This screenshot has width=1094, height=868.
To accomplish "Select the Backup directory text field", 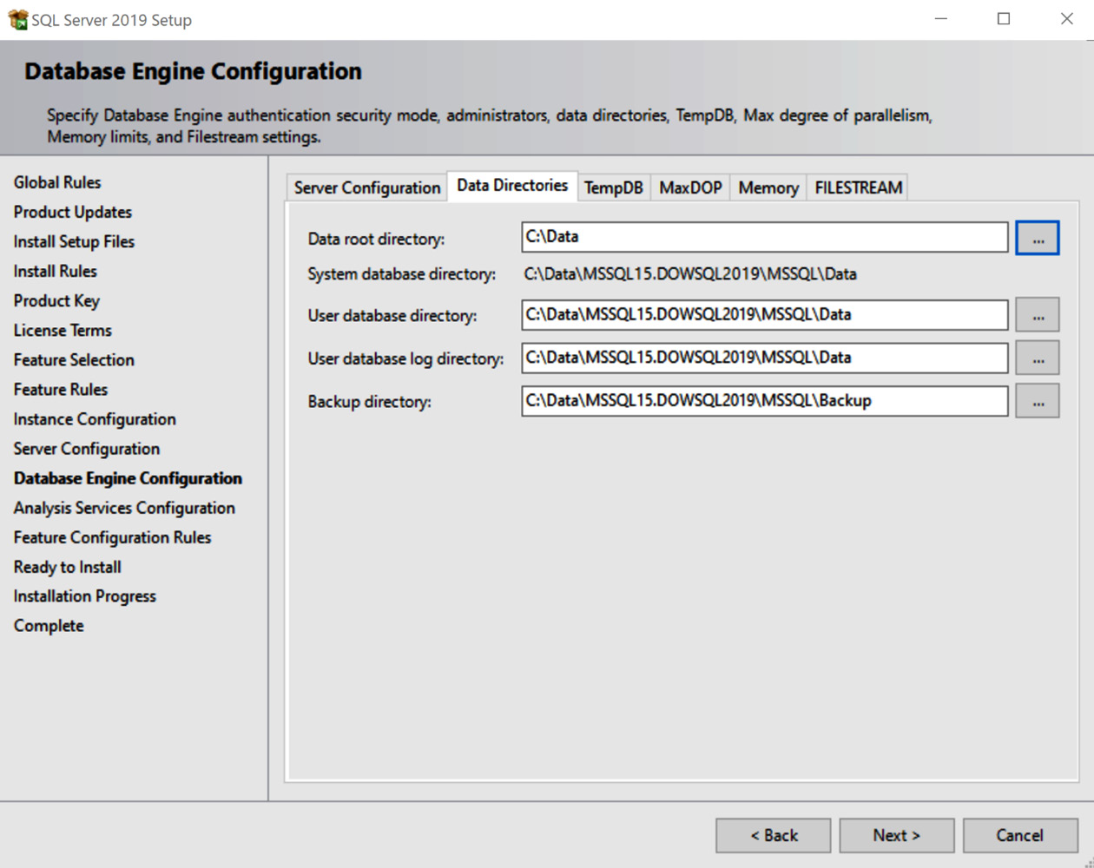I will click(x=764, y=401).
